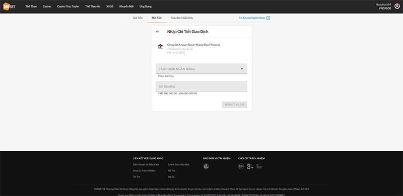Select Xổ Số in the navigation
The image size is (403, 196).
(110, 7)
